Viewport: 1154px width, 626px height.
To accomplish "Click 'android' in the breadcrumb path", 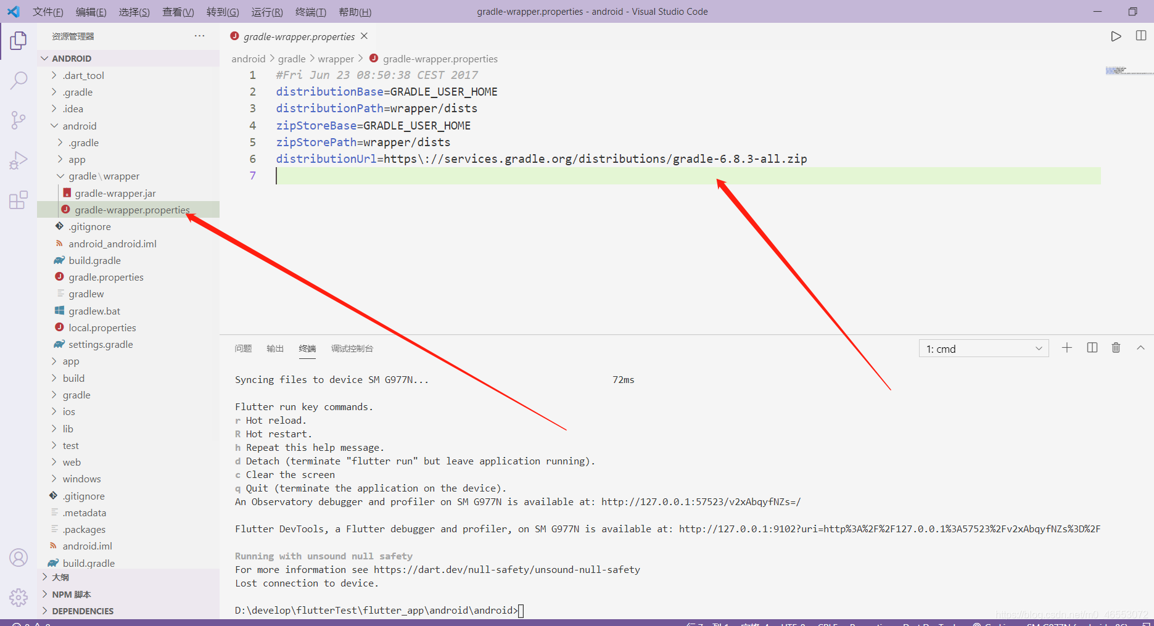I will coord(248,59).
